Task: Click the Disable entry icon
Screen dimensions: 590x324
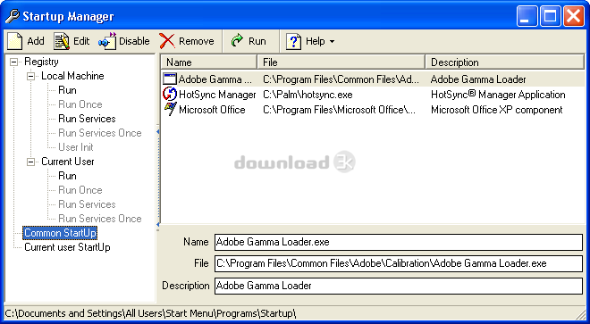Action: tap(107, 41)
